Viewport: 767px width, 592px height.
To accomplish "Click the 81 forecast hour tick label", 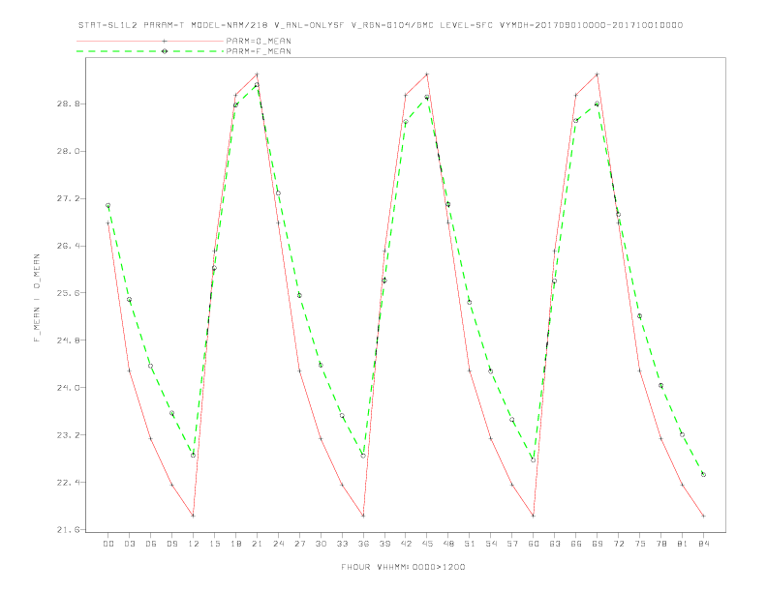I will click(683, 544).
